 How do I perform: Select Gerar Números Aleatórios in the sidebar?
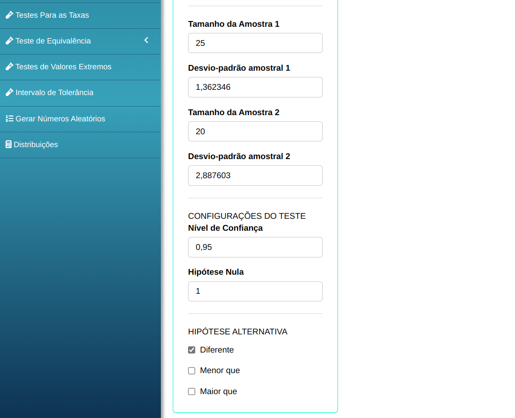click(x=60, y=118)
